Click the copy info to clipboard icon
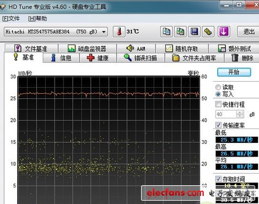This screenshot has height=204, width=259. click(x=166, y=31)
